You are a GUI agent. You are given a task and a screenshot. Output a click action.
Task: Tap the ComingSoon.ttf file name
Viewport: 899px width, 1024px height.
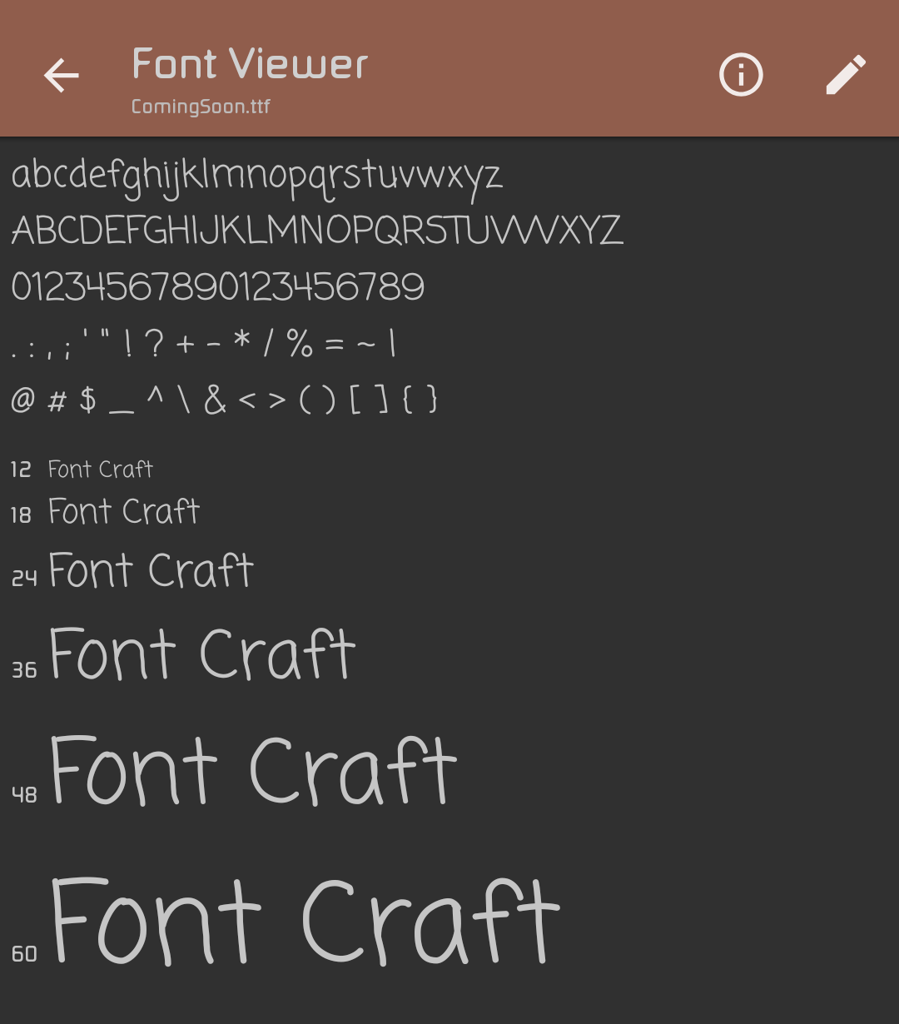pos(201,107)
